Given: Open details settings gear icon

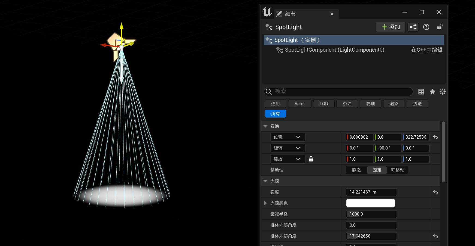Looking at the screenshot, I should coord(443,92).
